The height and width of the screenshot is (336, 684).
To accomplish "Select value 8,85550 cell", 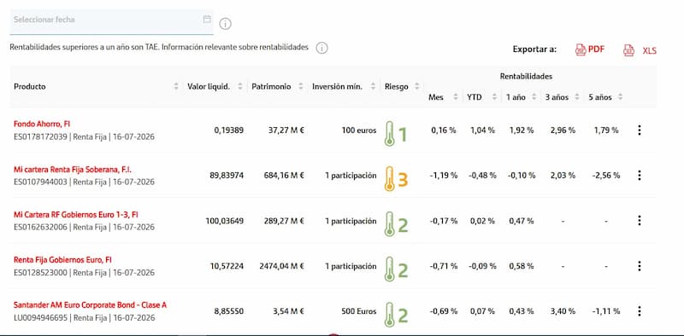I will click(x=229, y=311).
